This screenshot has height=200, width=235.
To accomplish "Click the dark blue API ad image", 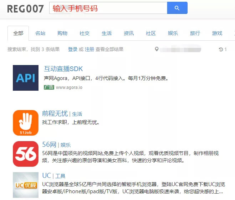I will click(26, 78).
